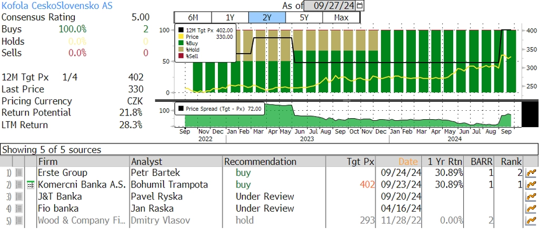Sort table by Firm column header

83,161
